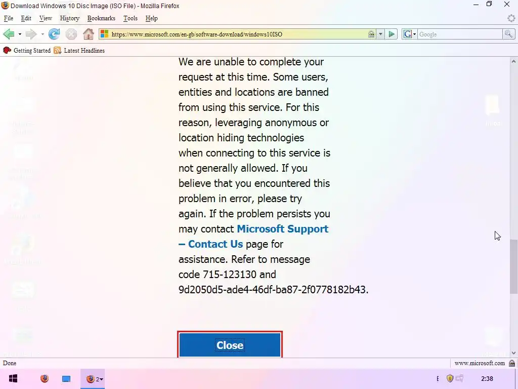518x389 pixels.
Task: Open the search engine selector dropdown
Action: [x=410, y=34]
